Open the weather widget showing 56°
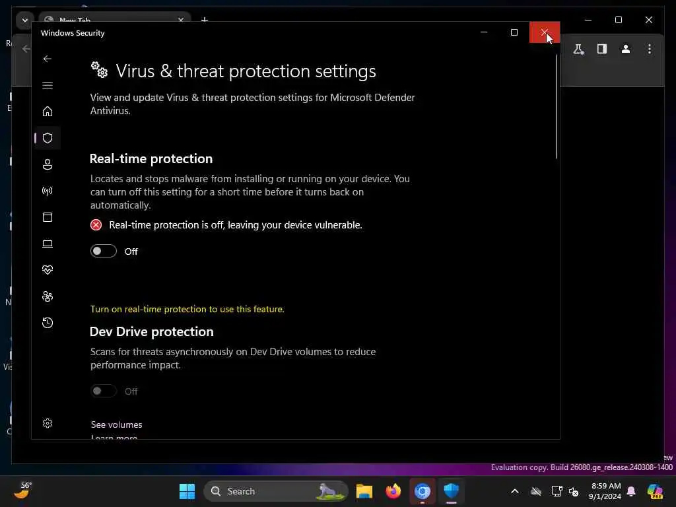Viewport: 676px width, 507px height. [22, 490]
